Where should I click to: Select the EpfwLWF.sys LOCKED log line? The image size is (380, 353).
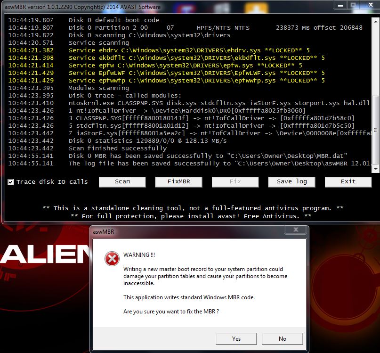[166, 73]
